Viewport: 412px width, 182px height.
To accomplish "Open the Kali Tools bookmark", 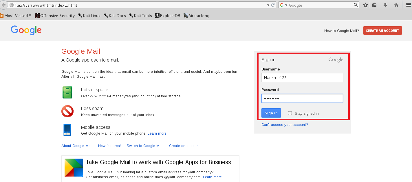I will [x=140, y=16].
